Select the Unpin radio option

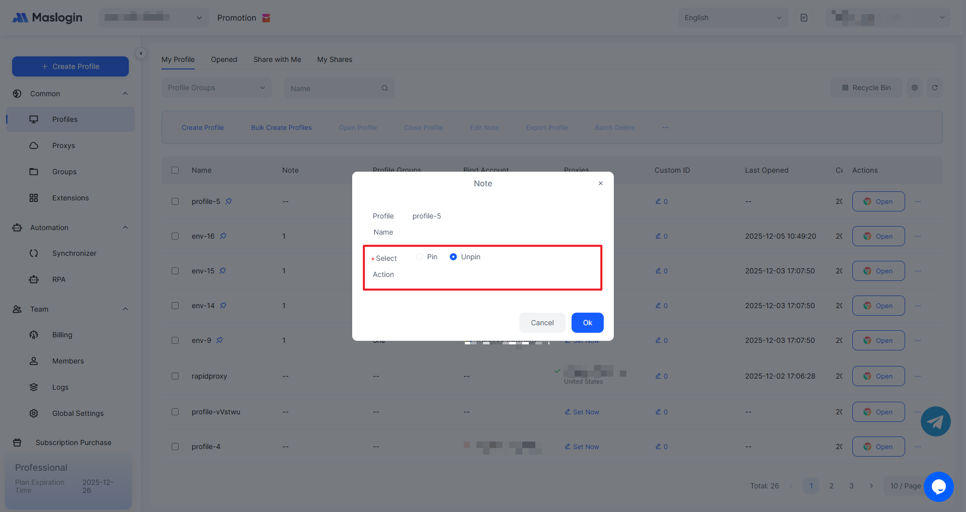coord(453,257)
